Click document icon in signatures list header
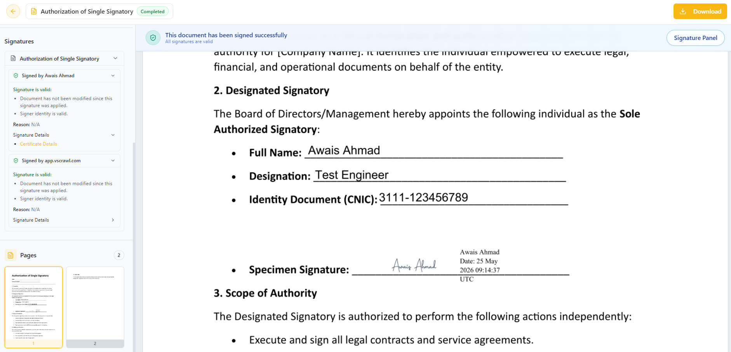The height and width of the screenshot is (352, 731). coord(13,58)
